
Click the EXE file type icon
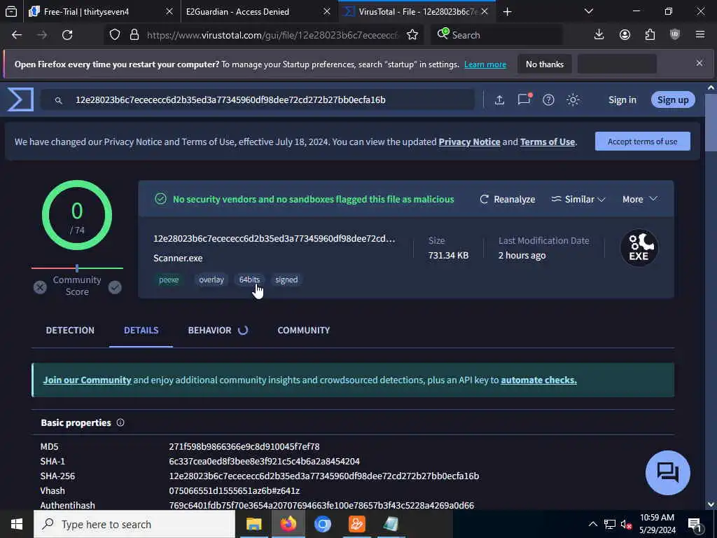(x=639, y=248)
